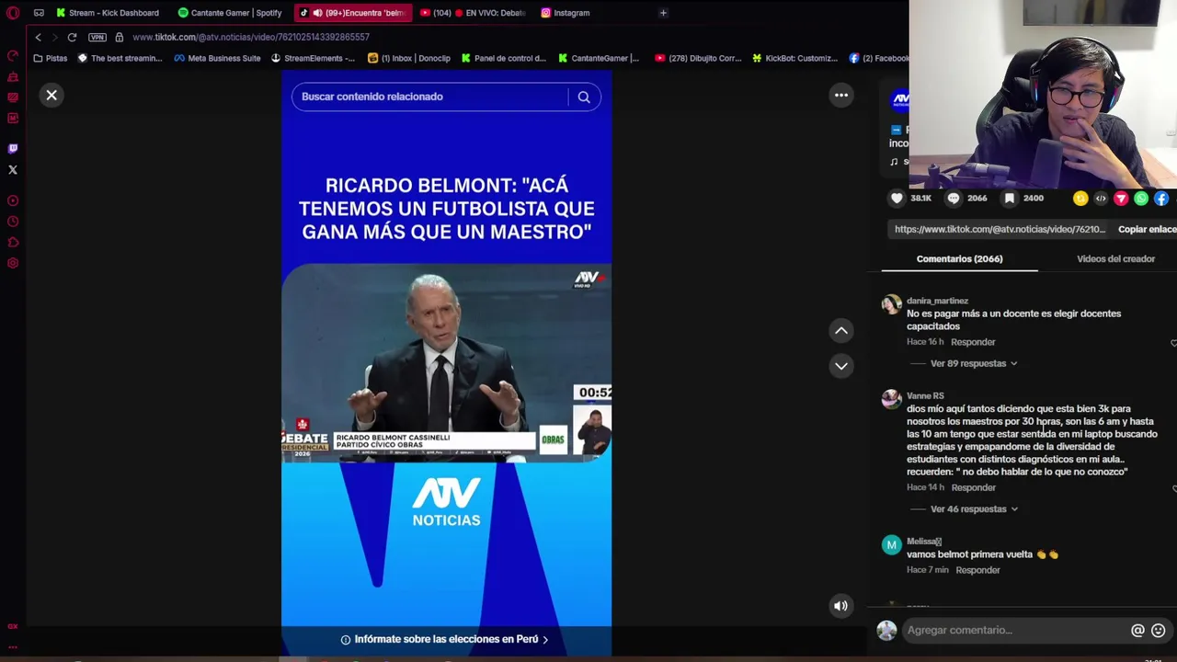1177x662 pixels.
Task: Open Meta Business Suite bookmark
Action: 217,58
